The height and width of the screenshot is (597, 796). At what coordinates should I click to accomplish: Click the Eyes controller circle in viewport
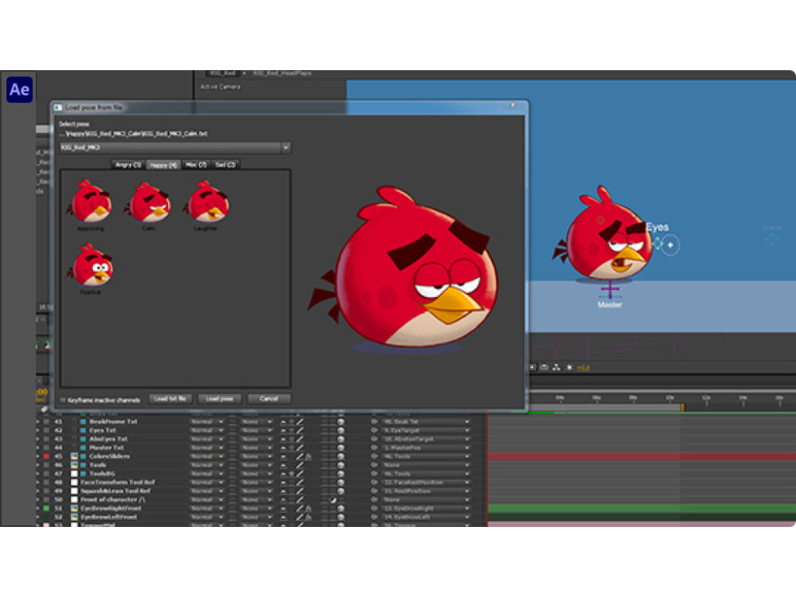(670, 244)
